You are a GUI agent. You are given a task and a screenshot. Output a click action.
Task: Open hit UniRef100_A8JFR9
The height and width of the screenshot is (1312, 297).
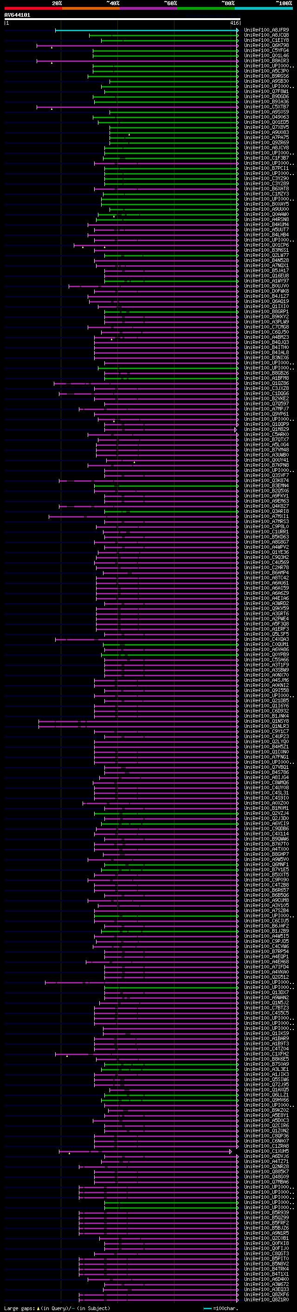click(266, 30)
